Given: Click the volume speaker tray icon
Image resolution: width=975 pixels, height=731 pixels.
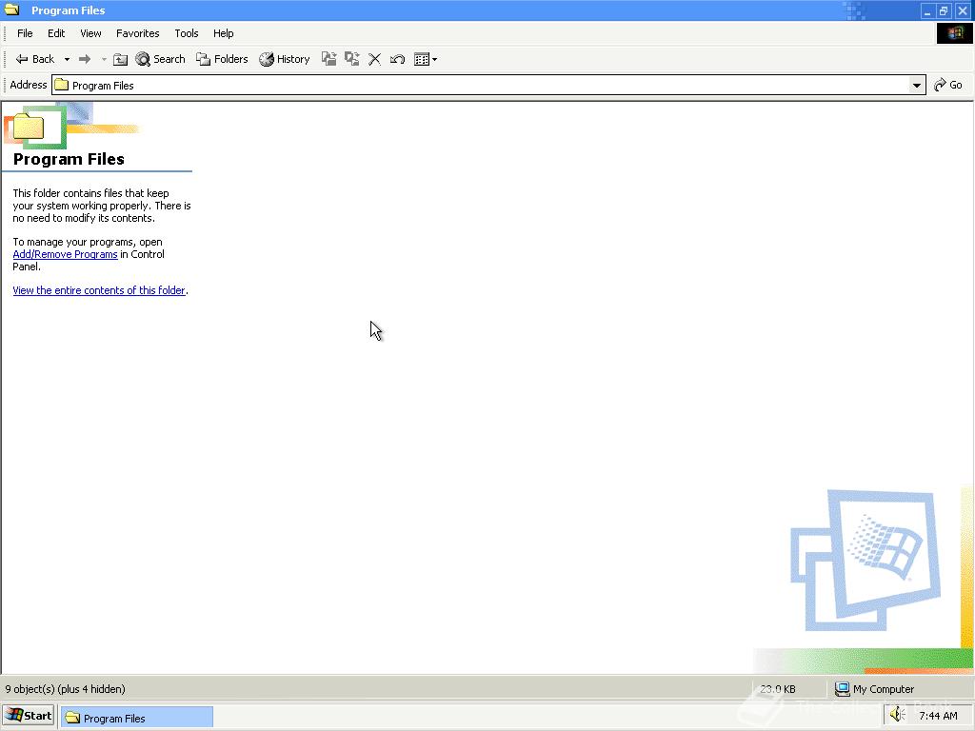Looking at the screenshot, I should click(x=897, y=716).
